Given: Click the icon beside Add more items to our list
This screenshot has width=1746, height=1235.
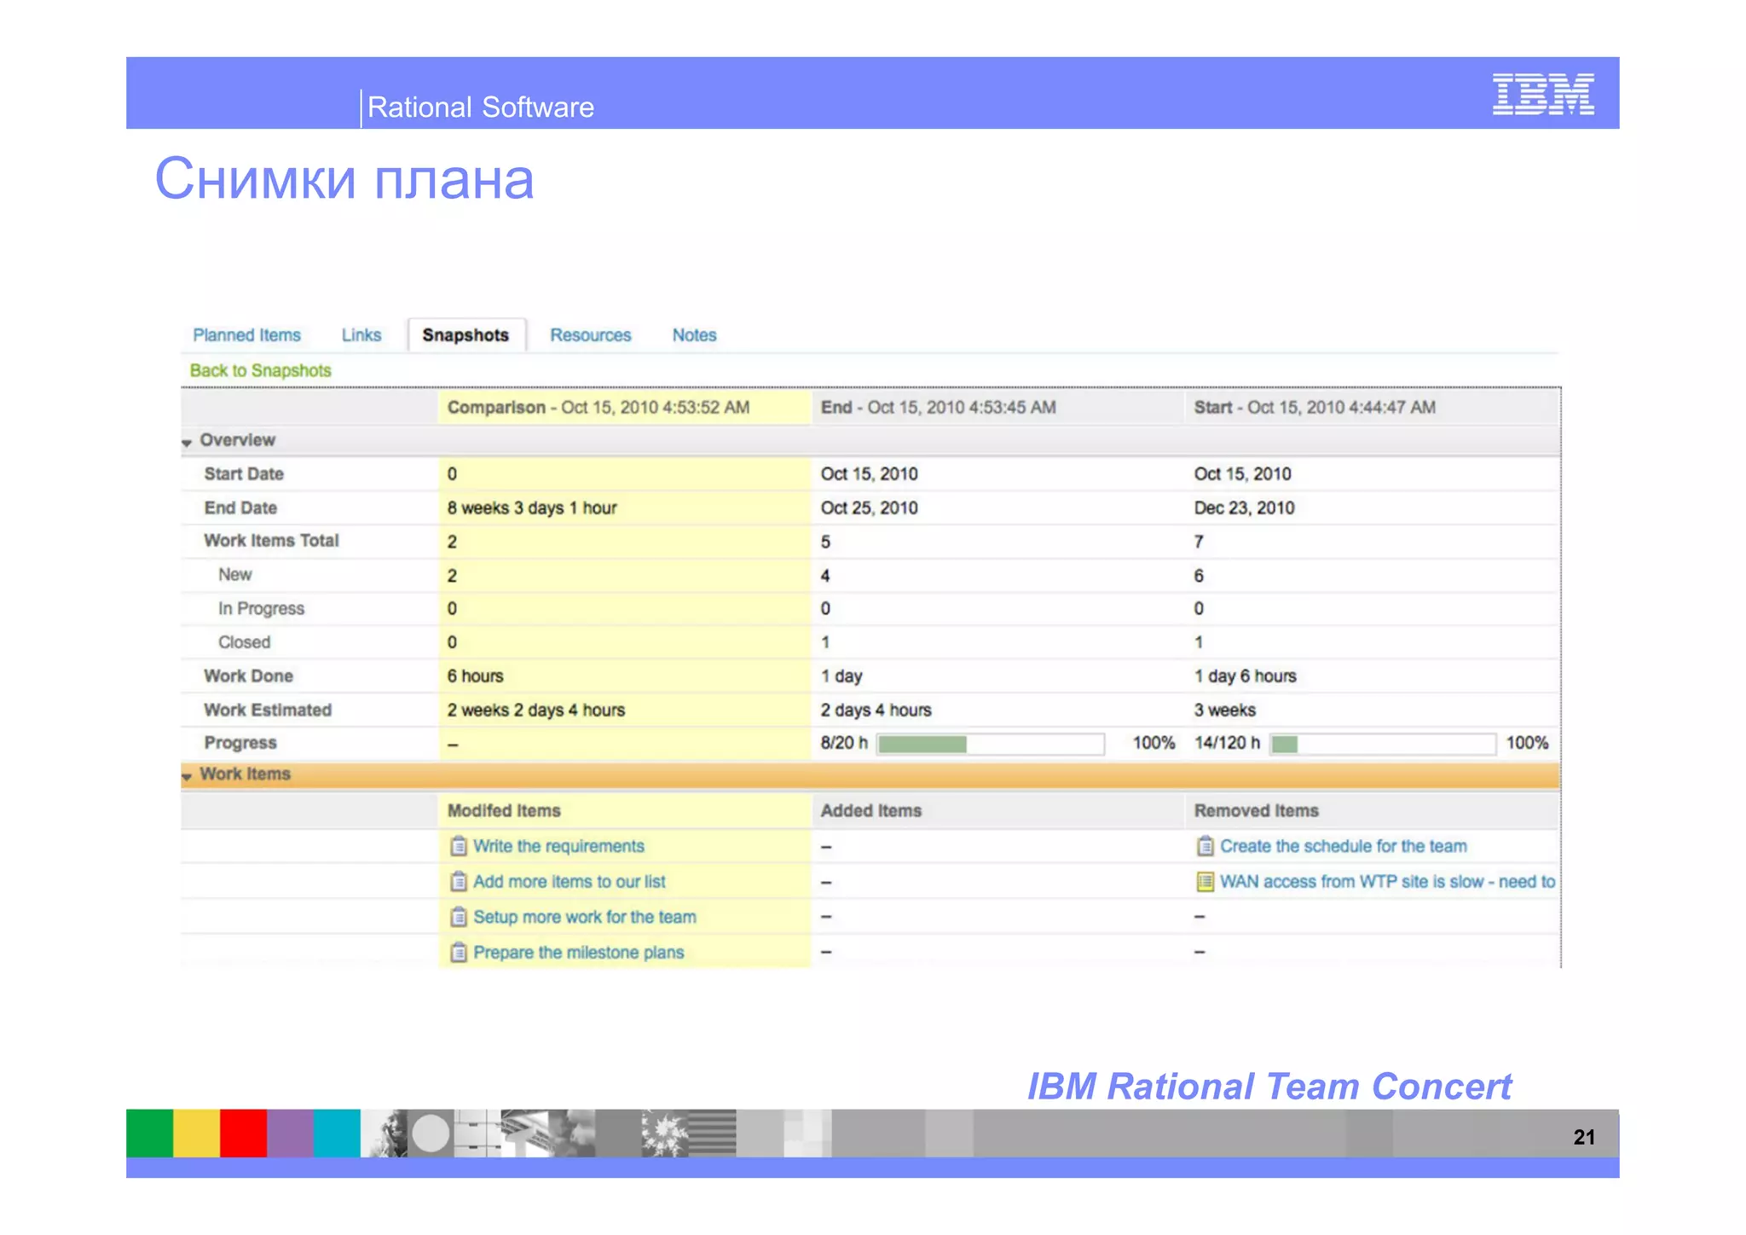Looking at the screenshot, I should click(x=459, y=881).
